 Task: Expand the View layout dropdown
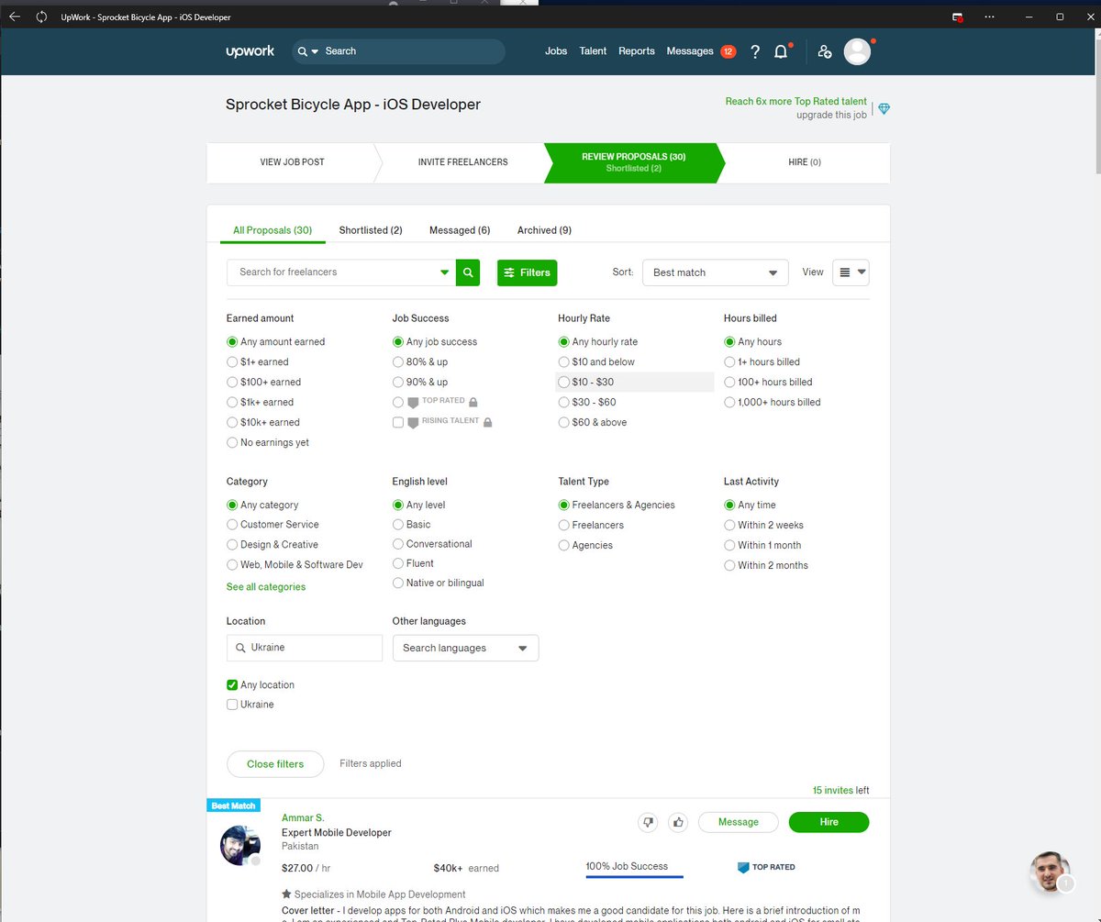click(850, 272)
